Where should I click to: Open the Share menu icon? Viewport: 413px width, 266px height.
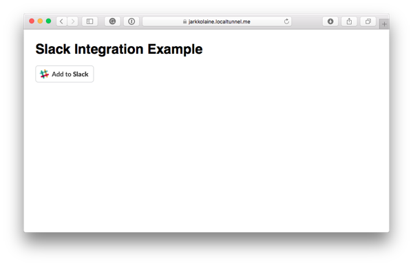349,21
